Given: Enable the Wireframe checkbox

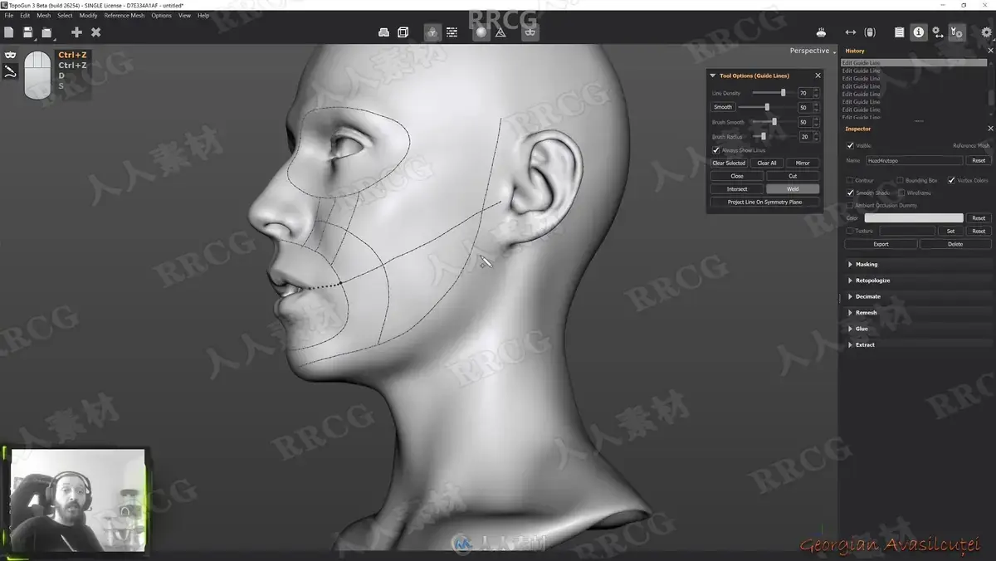Looking at the screenshot, I should (x=901, y=193).
